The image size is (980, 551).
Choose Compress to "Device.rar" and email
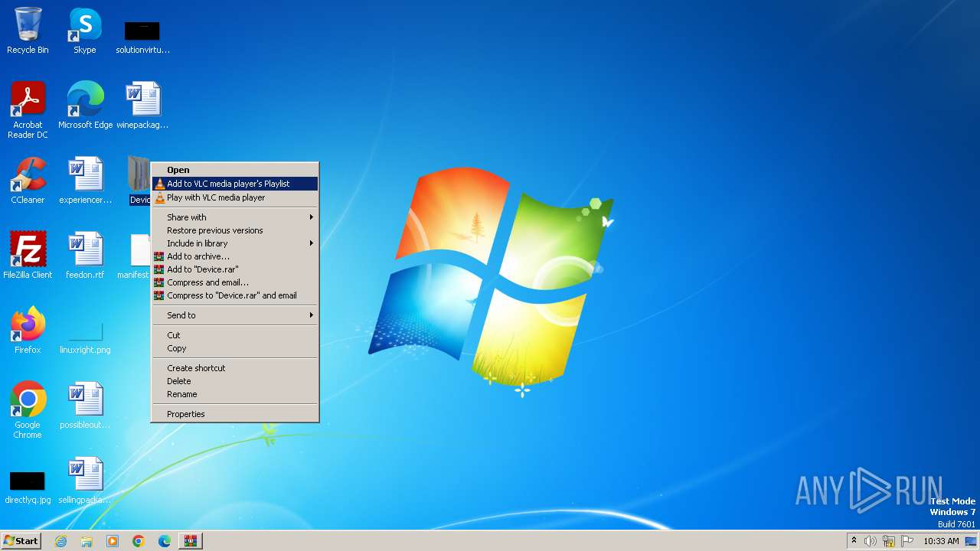[235, 295]
